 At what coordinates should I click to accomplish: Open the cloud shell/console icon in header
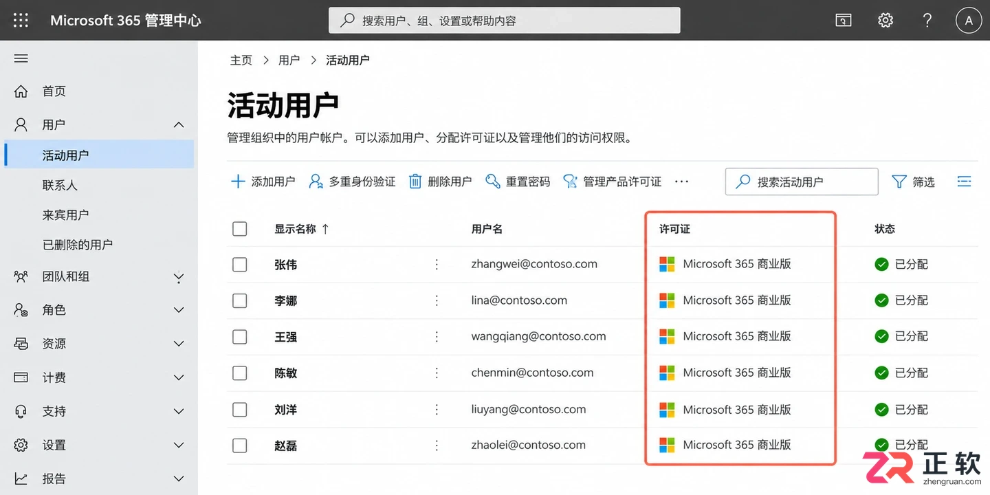coord(844,21)
